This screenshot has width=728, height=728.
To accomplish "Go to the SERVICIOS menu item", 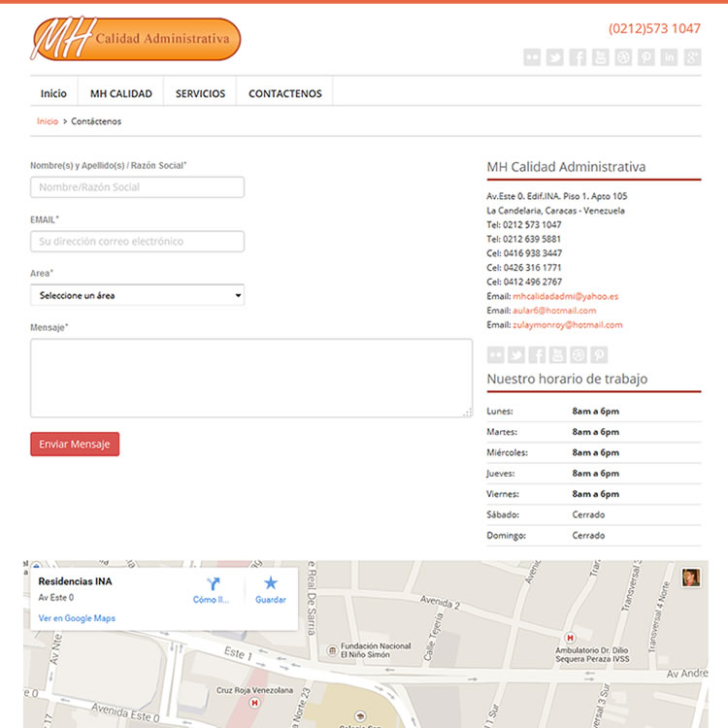I will (x=200, y=94).
